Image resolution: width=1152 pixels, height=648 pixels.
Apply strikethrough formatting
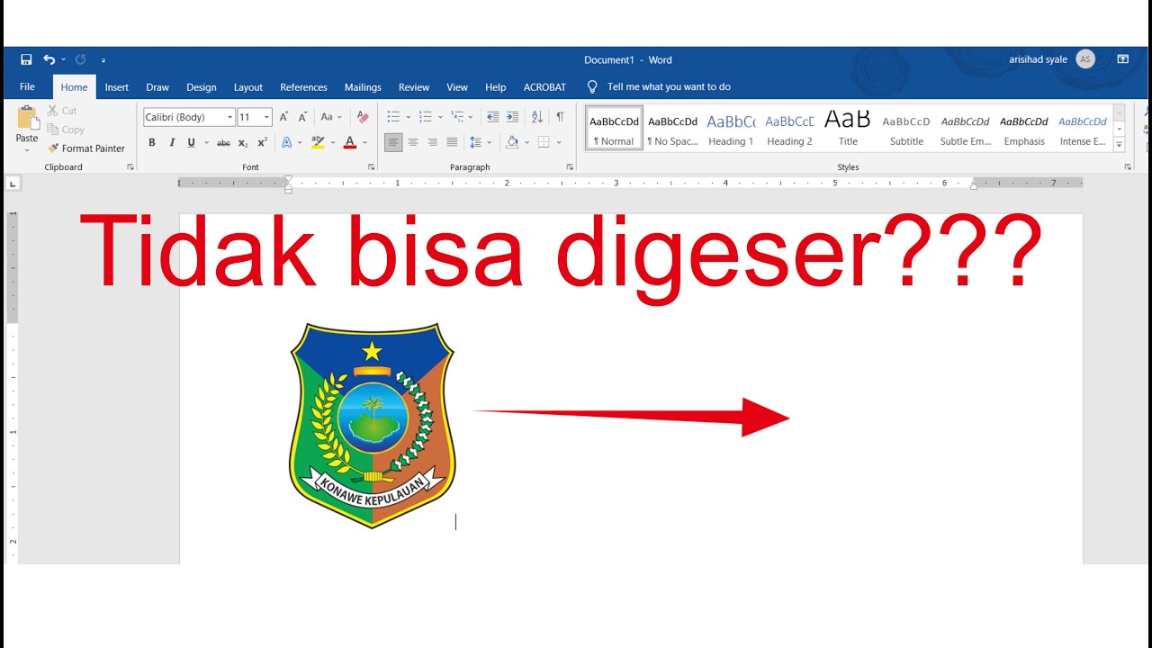coord(223,142)
